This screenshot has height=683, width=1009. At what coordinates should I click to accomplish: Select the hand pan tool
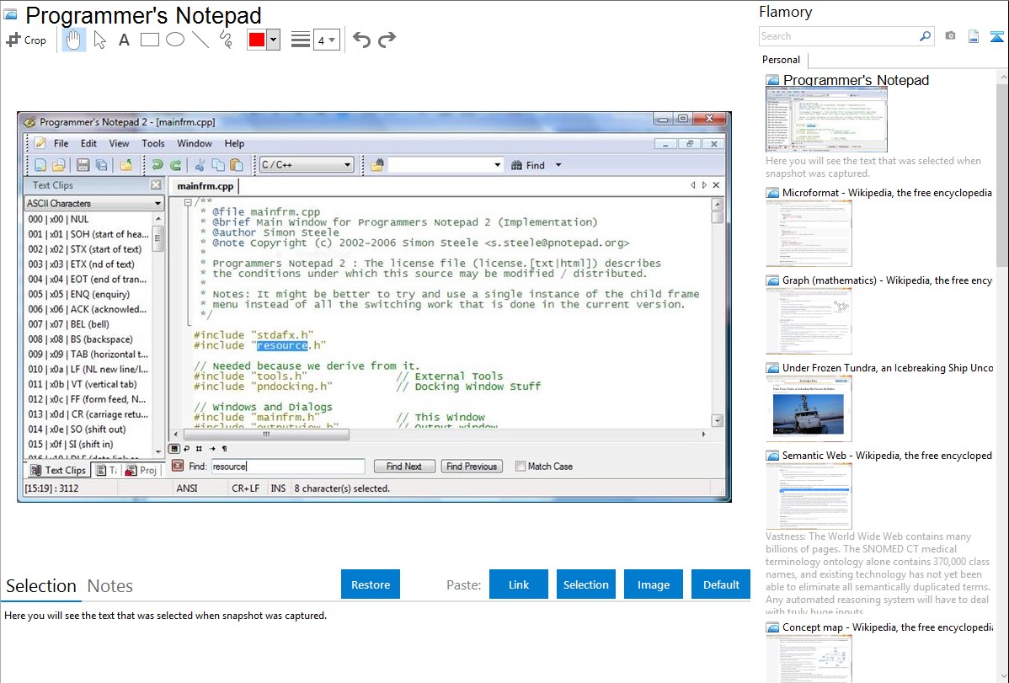(x=73, y=40)
